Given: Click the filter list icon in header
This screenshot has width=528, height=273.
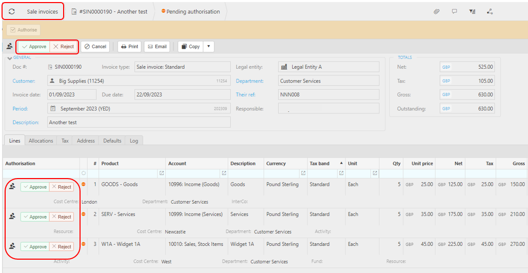Looking at the screenshot, I should 472,11.
